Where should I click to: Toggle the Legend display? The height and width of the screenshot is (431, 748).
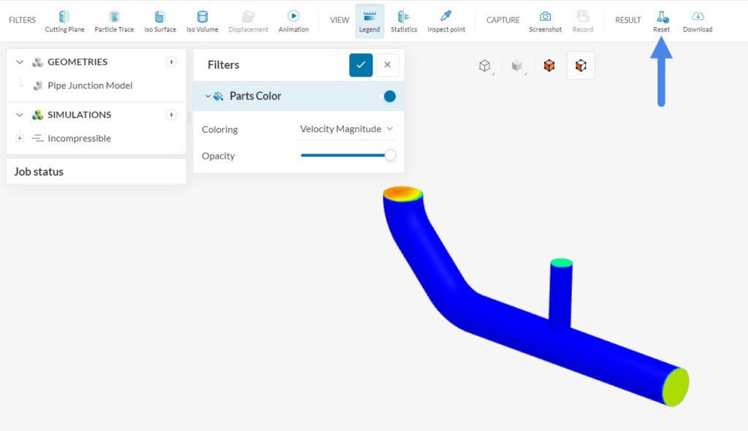click(369, 20)
